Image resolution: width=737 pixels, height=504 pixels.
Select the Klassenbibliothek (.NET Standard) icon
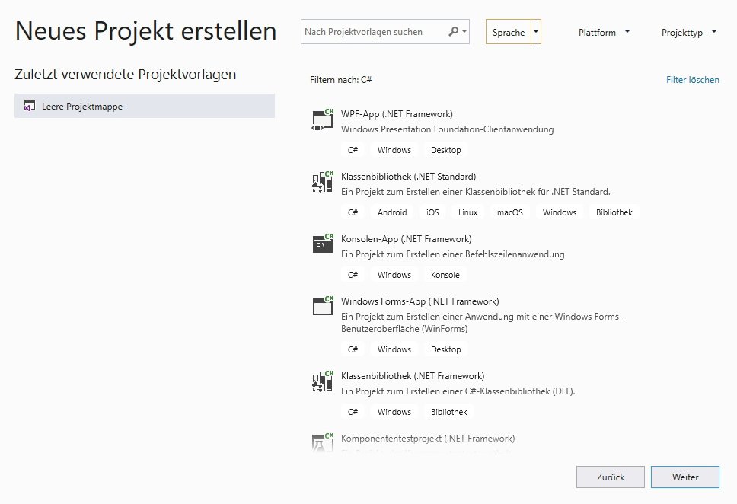pos(321,182)
